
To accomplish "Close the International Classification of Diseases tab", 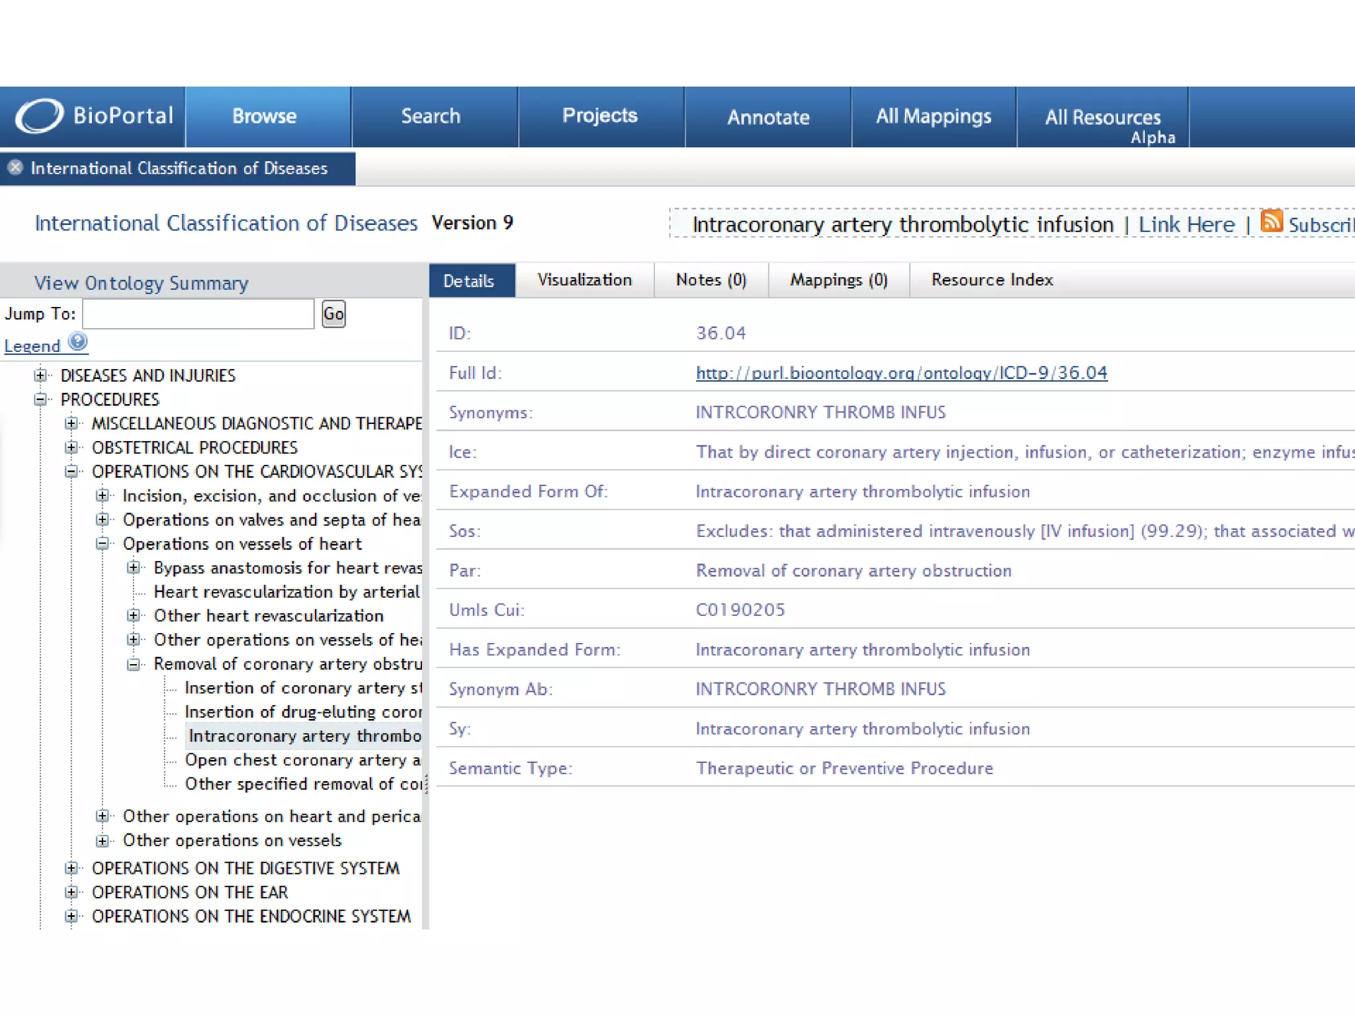I will [x=15, y=167].
